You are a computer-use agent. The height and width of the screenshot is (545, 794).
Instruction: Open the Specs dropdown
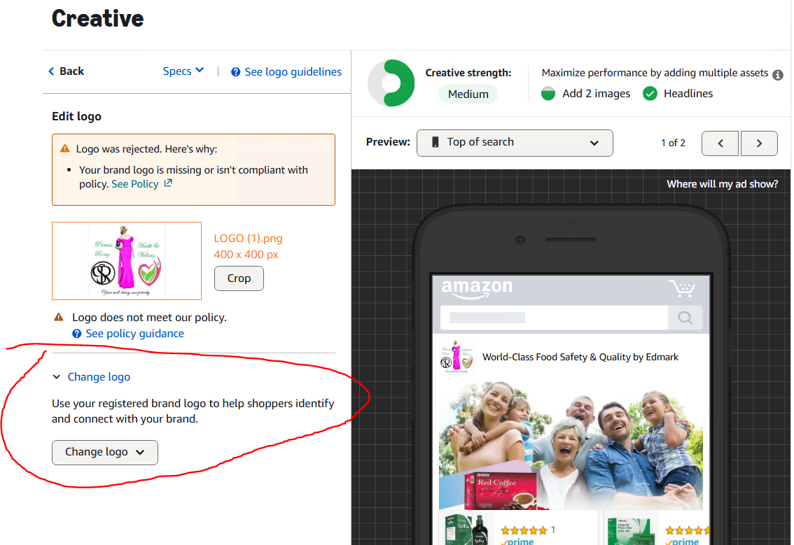click(183, 71)
